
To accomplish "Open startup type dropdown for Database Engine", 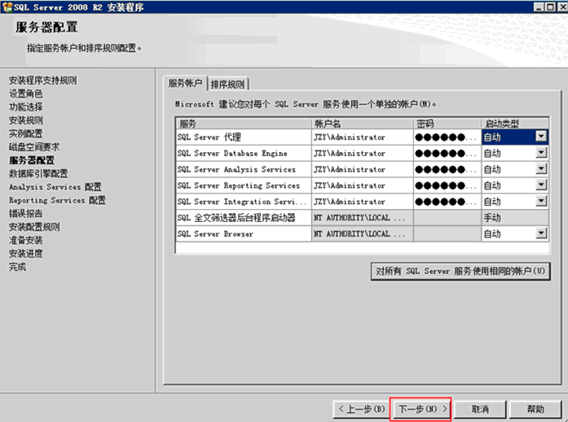I will (541, 153).
